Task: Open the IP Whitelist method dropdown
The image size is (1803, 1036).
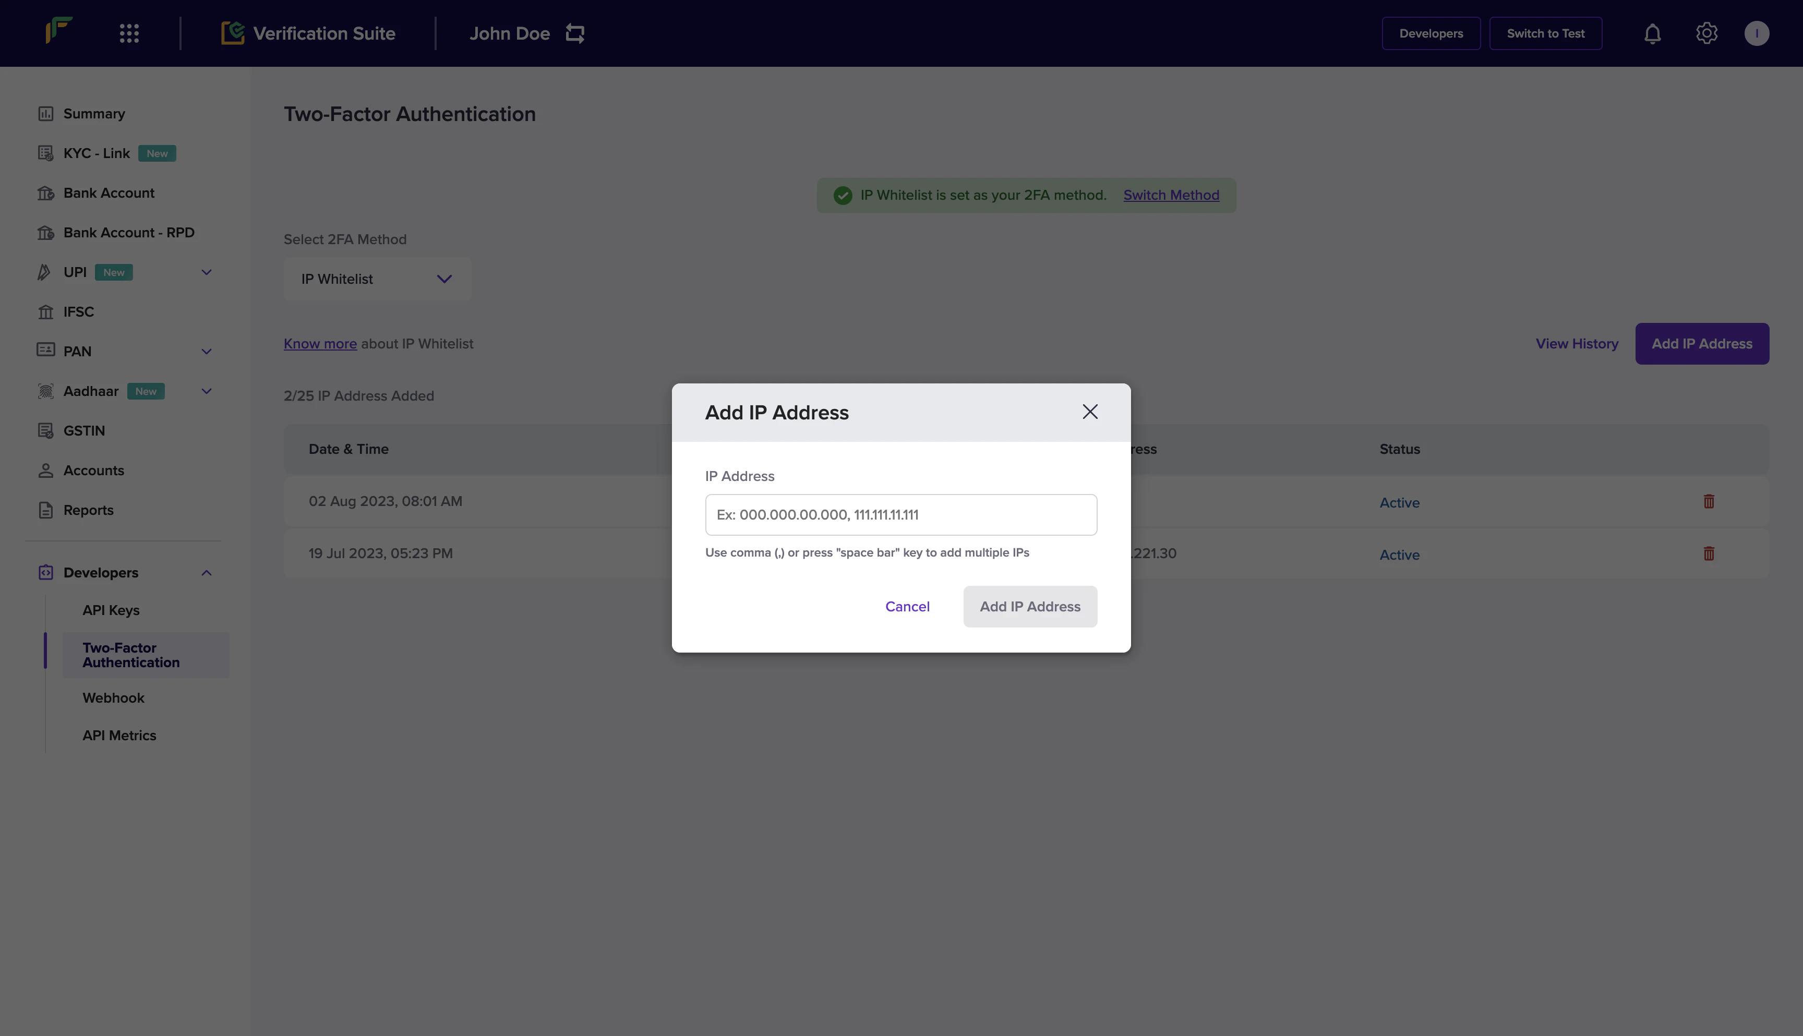Action: (377, 279)
